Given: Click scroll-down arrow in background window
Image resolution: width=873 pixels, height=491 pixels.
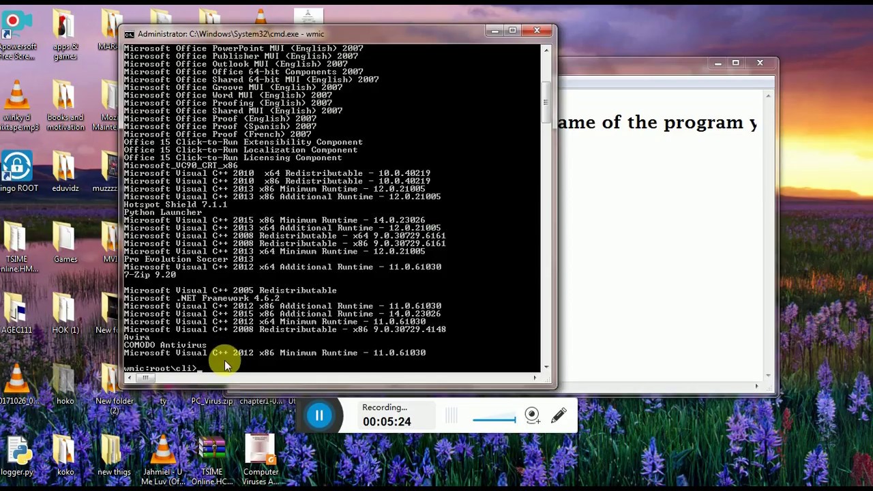Looking at the screenshot, I should pyautogui.click(x=769, y=375).
